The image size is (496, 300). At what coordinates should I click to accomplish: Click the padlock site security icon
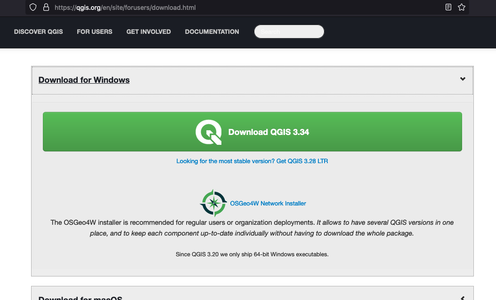click(46, 7)
